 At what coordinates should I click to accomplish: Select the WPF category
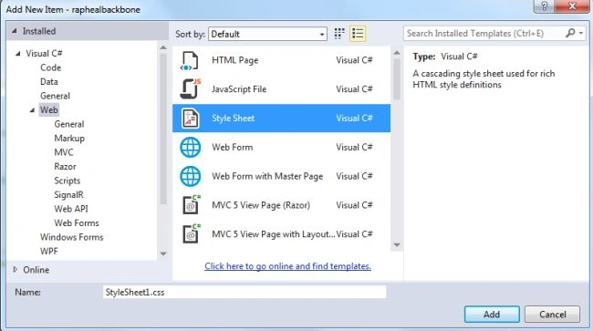pyautogui.click(x=49, y=252)
